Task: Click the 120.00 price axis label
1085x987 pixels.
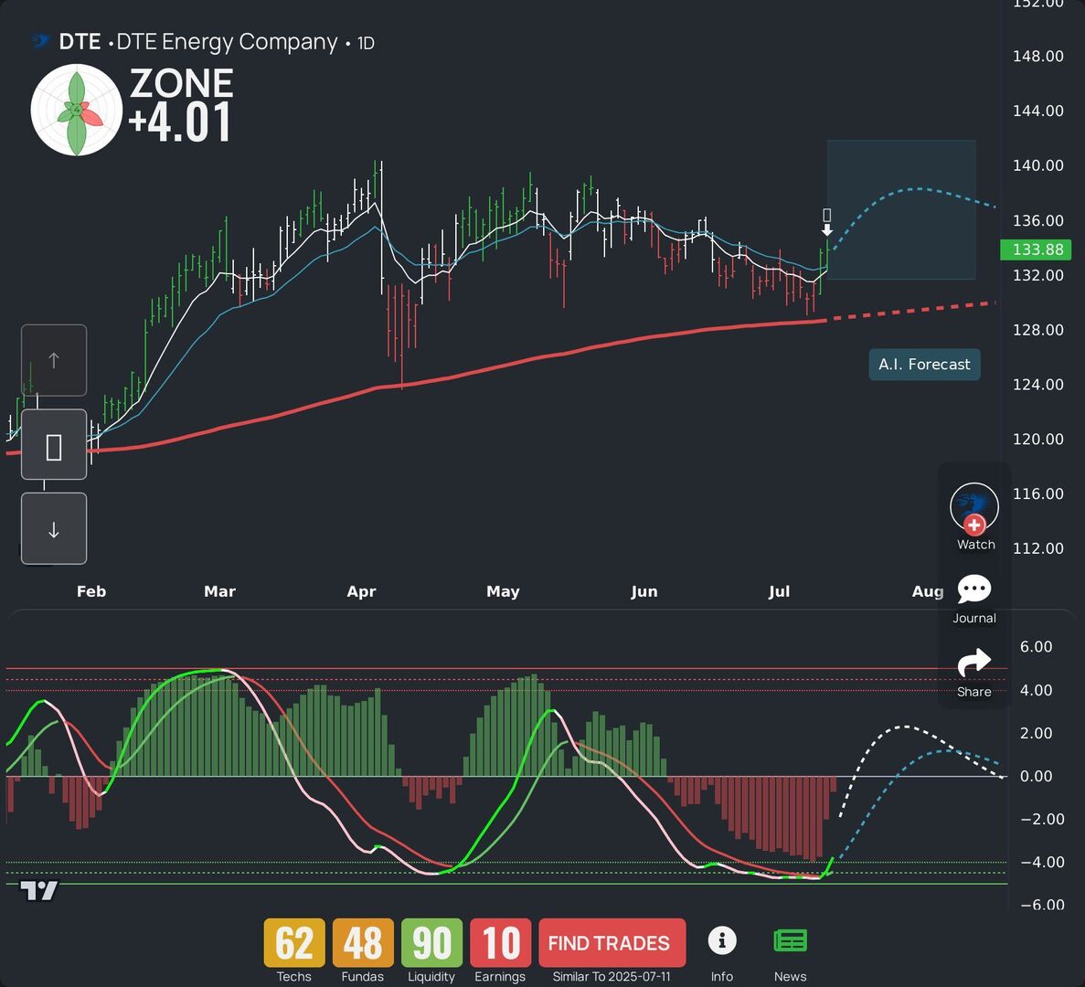Action: (1038, 440)
